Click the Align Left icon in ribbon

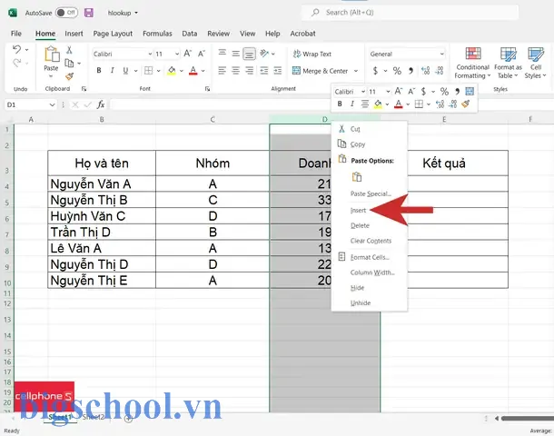[x=223, y=71]
